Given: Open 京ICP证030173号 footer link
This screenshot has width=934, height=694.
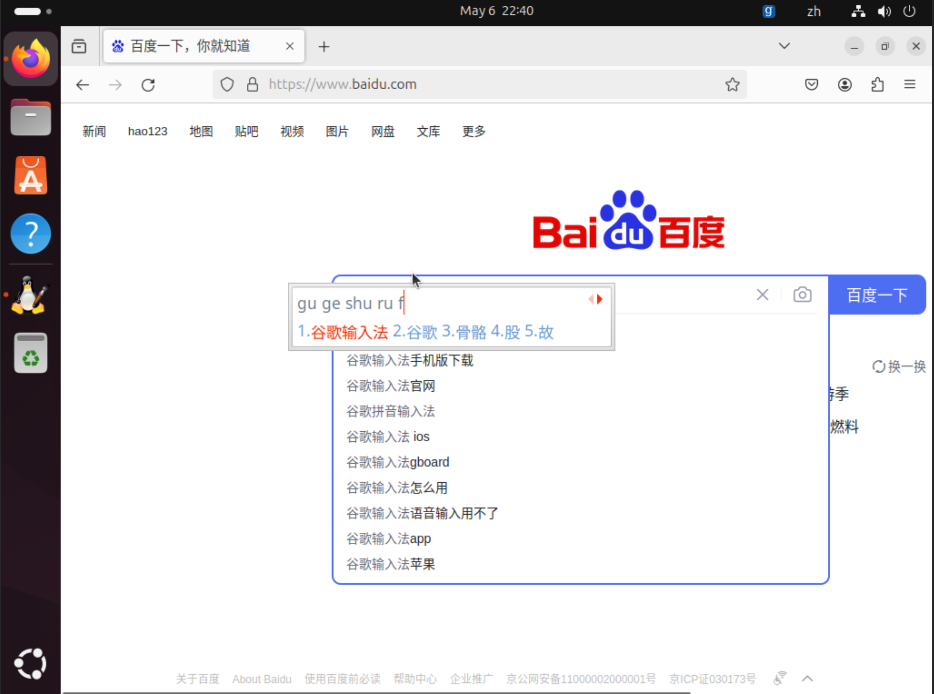Looking at the screenshot, I should 712,679.
